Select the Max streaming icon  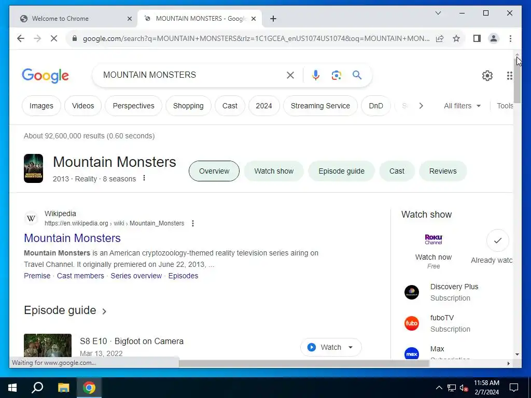412,353
